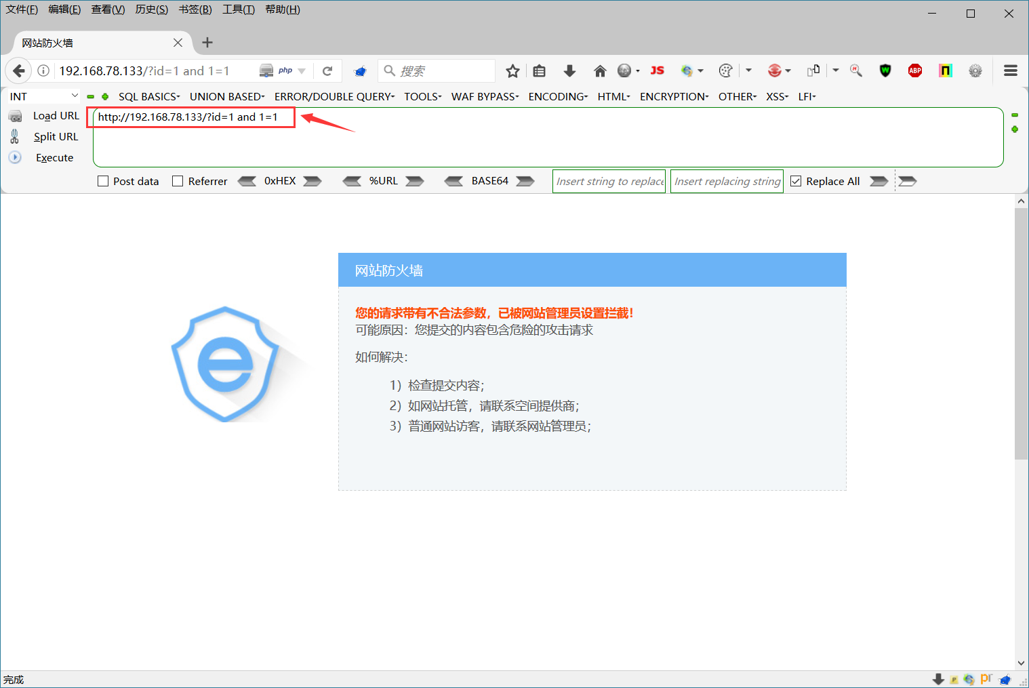Click the Insert string to replace field
The height and width of the screenshot is (688, 1029).
coord(609,181)
